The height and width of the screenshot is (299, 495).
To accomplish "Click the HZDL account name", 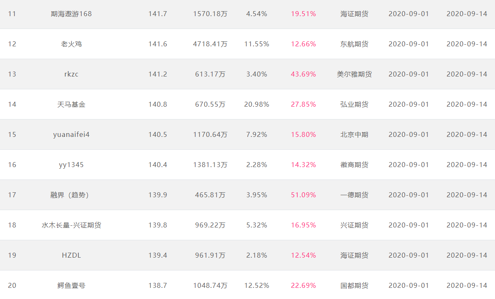I will (71, 255).
